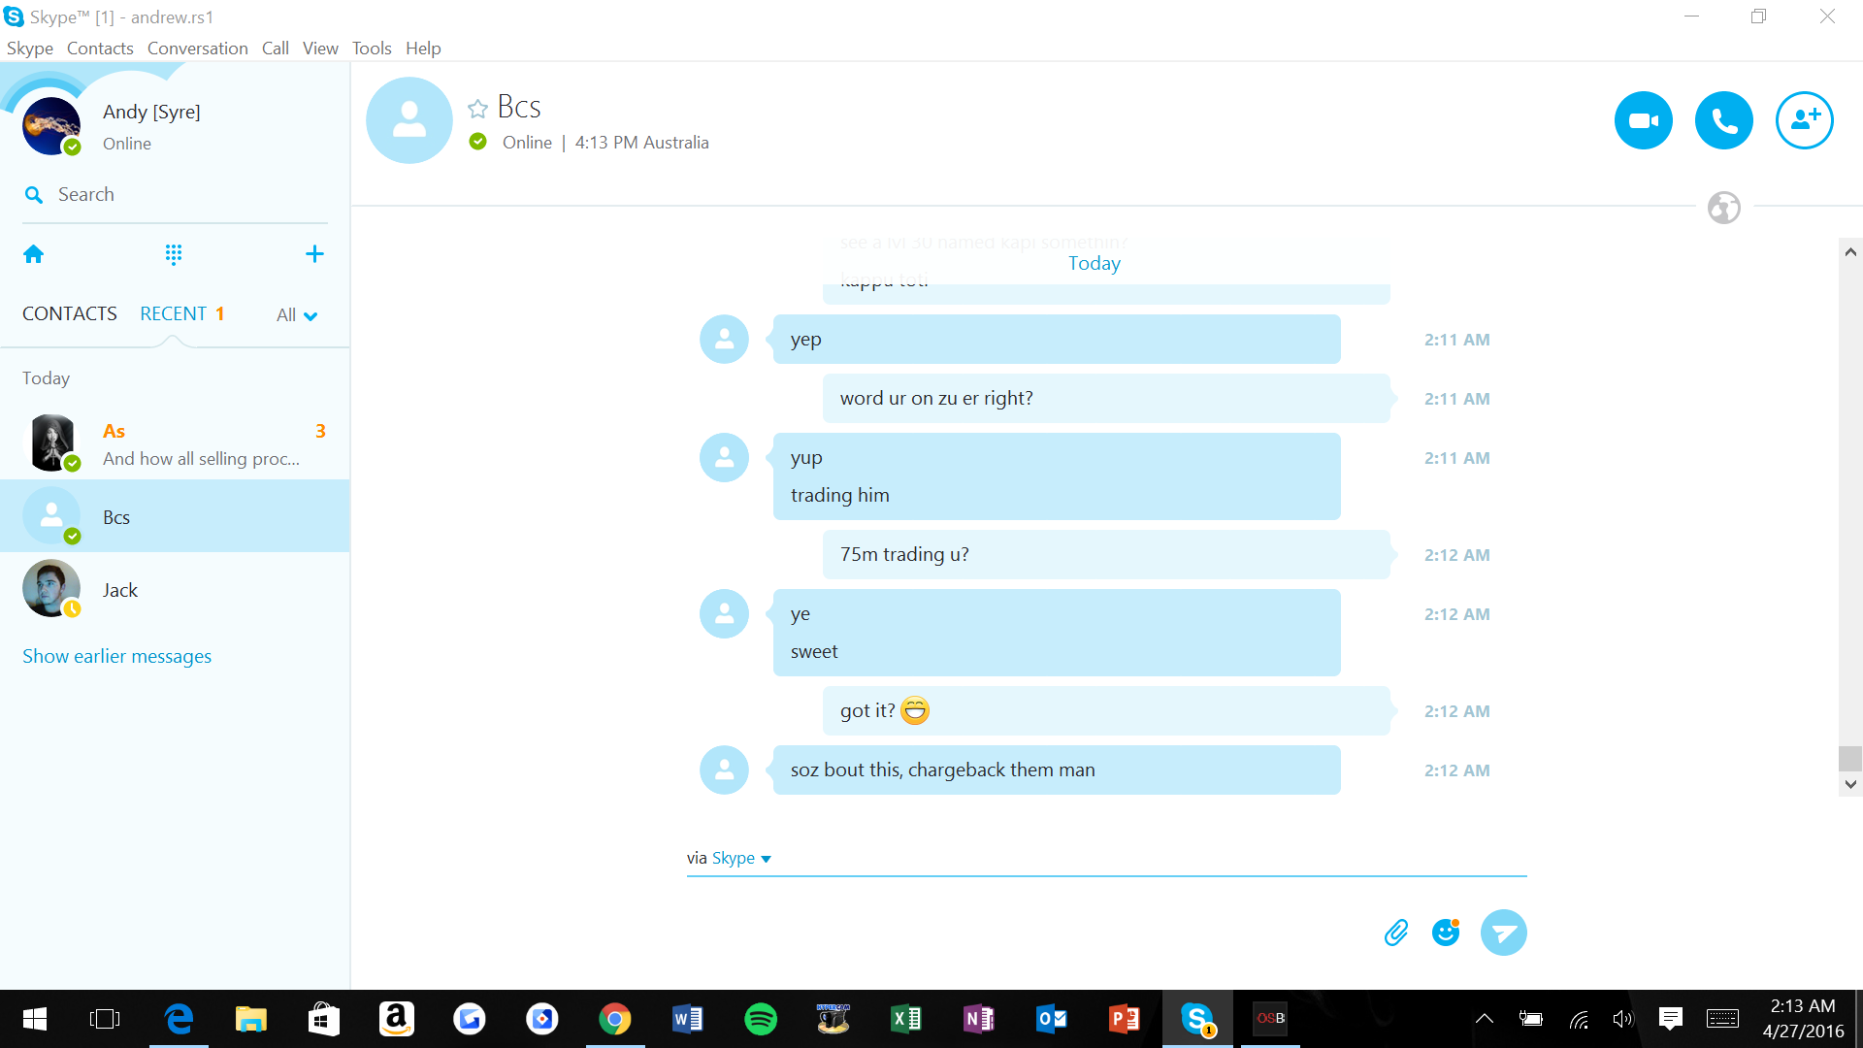Start a voice call with Bcs
This screenshot has width=1863, height=1048.
(x=1723, y=121)
